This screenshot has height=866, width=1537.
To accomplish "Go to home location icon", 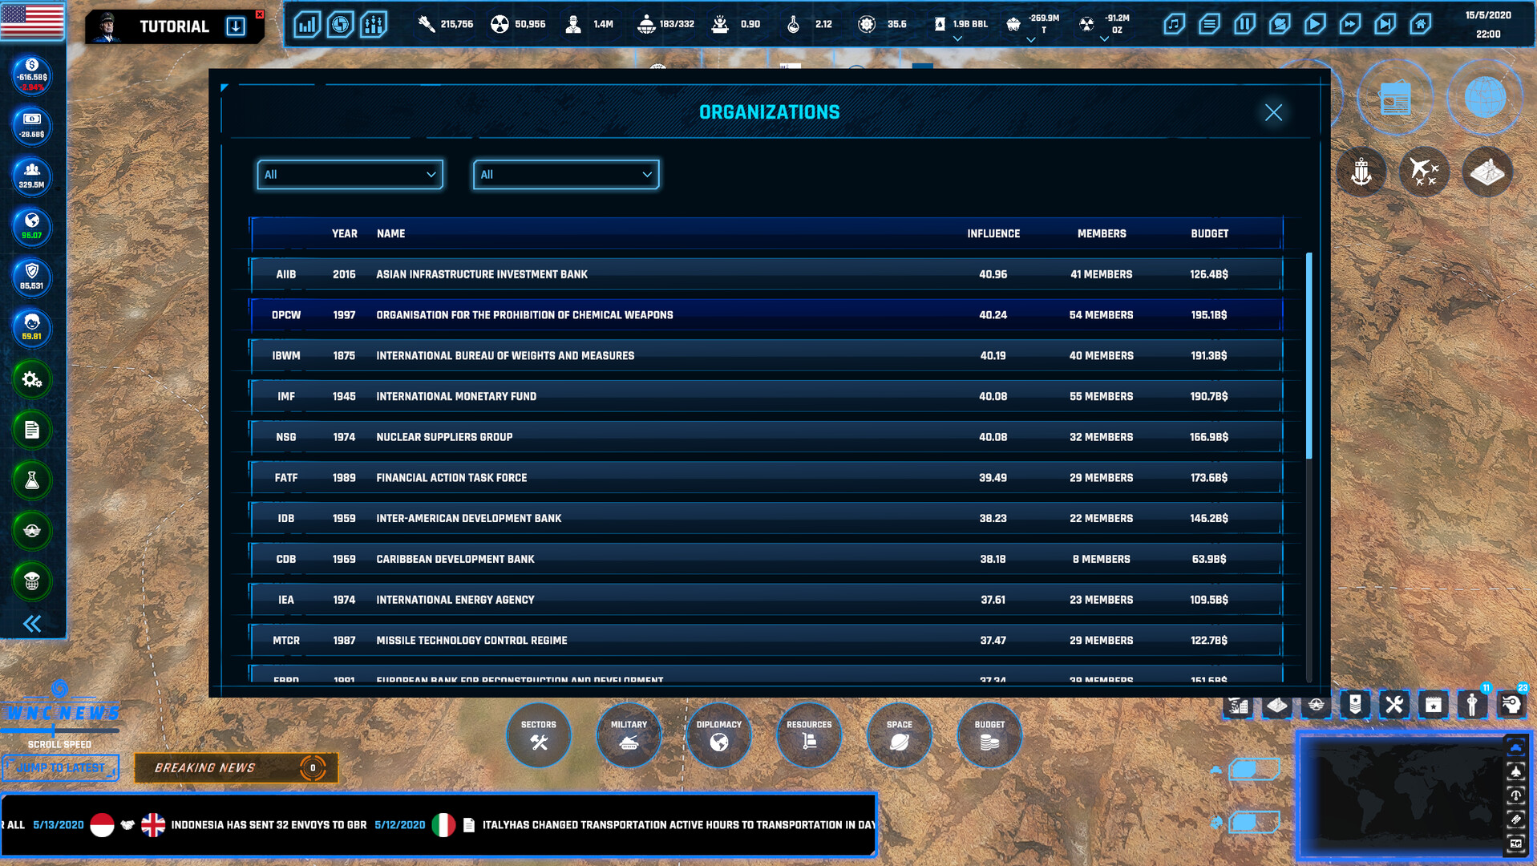I will 1421,24.
